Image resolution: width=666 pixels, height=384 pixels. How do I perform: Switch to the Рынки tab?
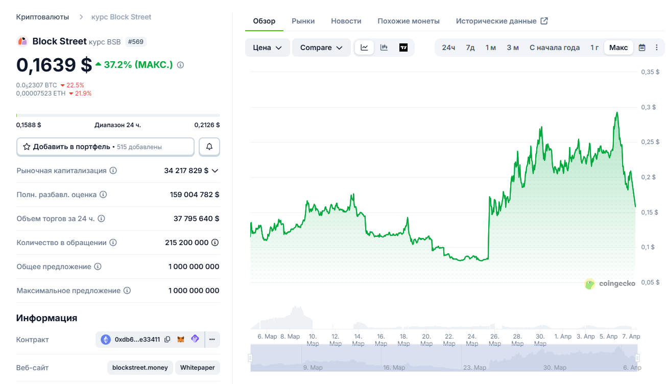pyautogui.click(x=303, y=21)
